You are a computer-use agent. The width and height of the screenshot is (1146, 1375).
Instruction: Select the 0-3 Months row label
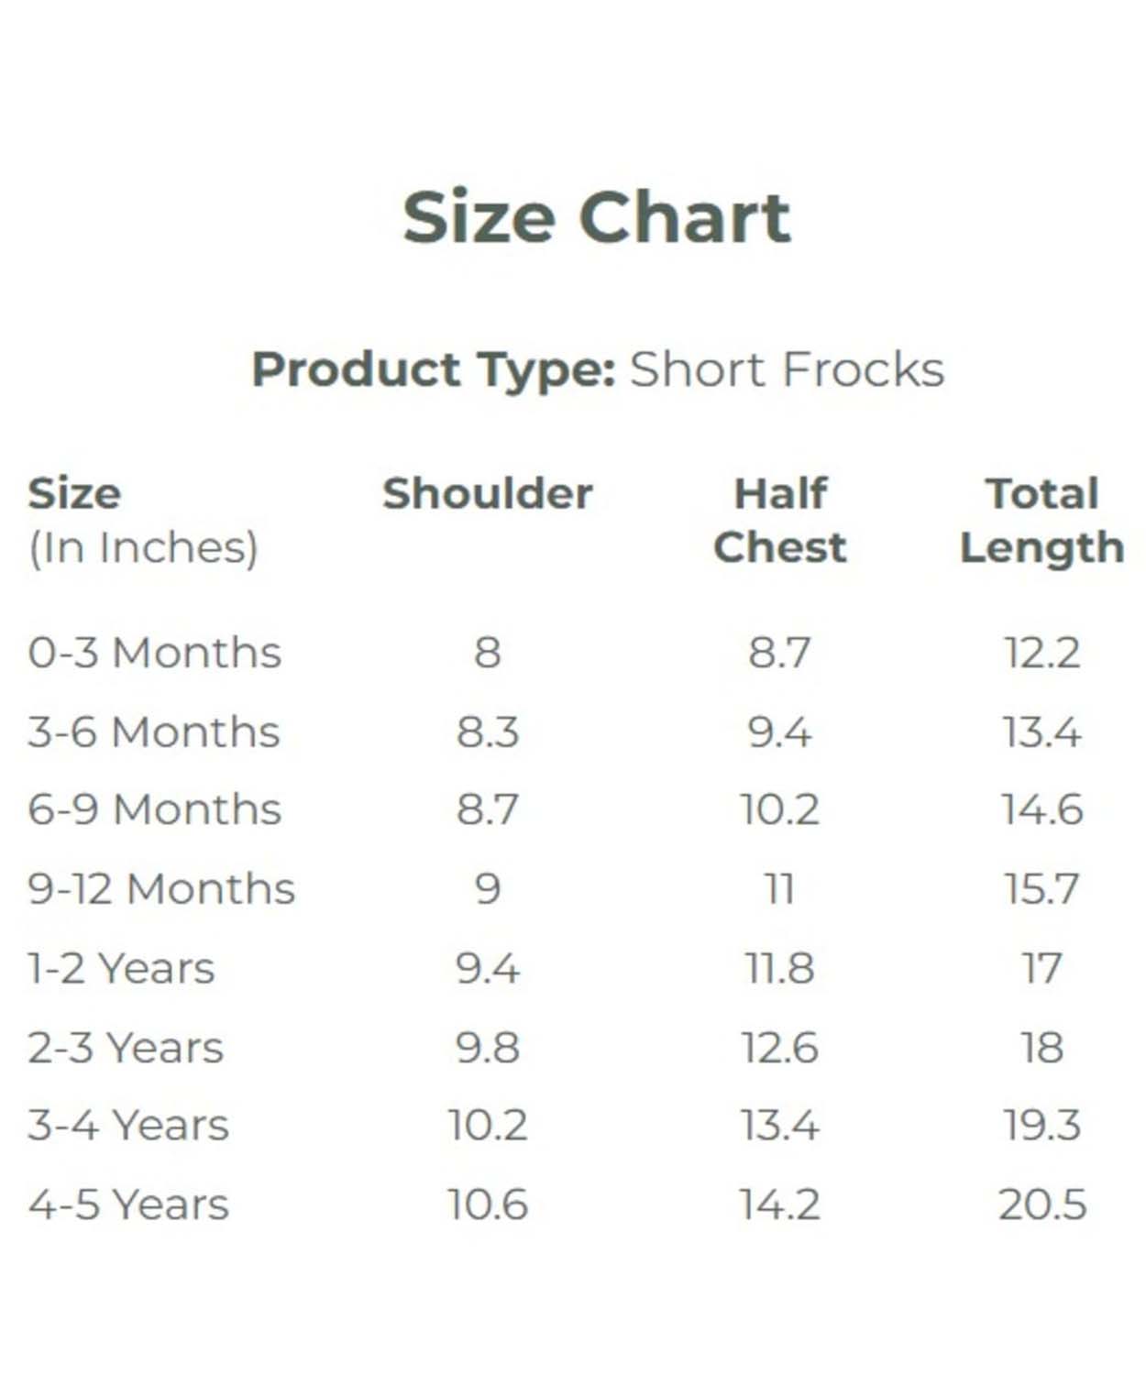click(154, 653)
